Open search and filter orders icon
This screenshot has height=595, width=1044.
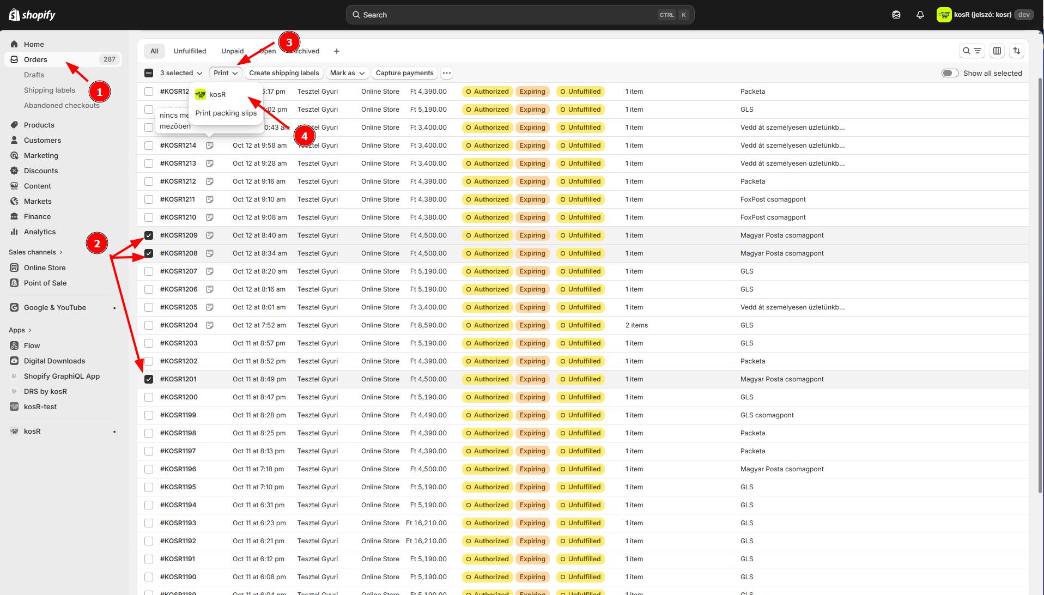972,51
